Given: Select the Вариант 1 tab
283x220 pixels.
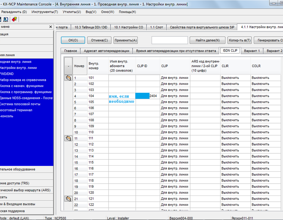Looking at the screenshot, I should tap(252, 51).
